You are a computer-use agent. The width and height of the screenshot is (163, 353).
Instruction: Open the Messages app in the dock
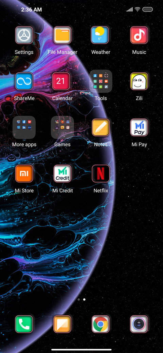click(x=62, y=324)
